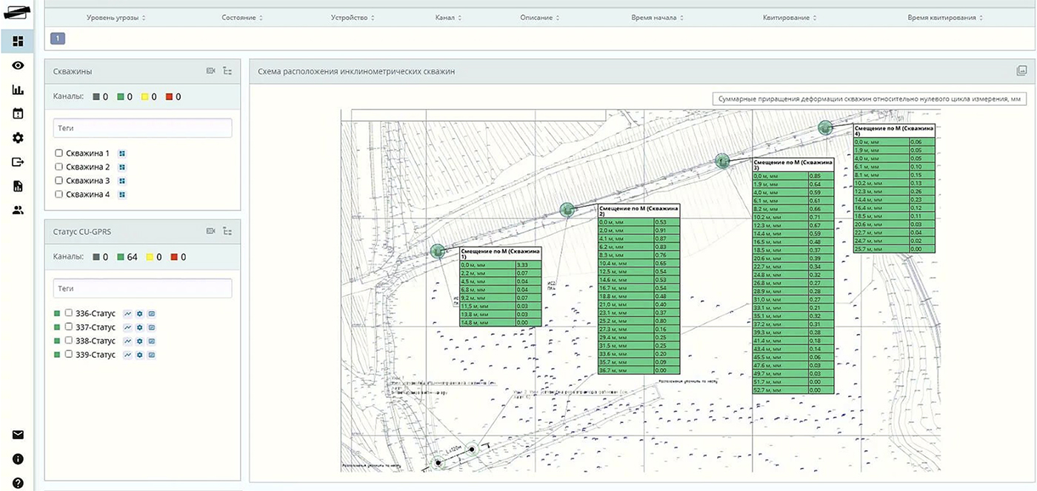Open the gear icon for 339-Статус
The height and width of the screenshot is (491, 1037).
[139, 355]
